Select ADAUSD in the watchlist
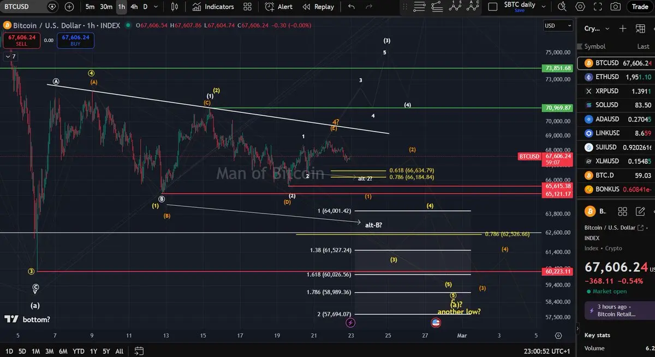 tap(618, 119)
